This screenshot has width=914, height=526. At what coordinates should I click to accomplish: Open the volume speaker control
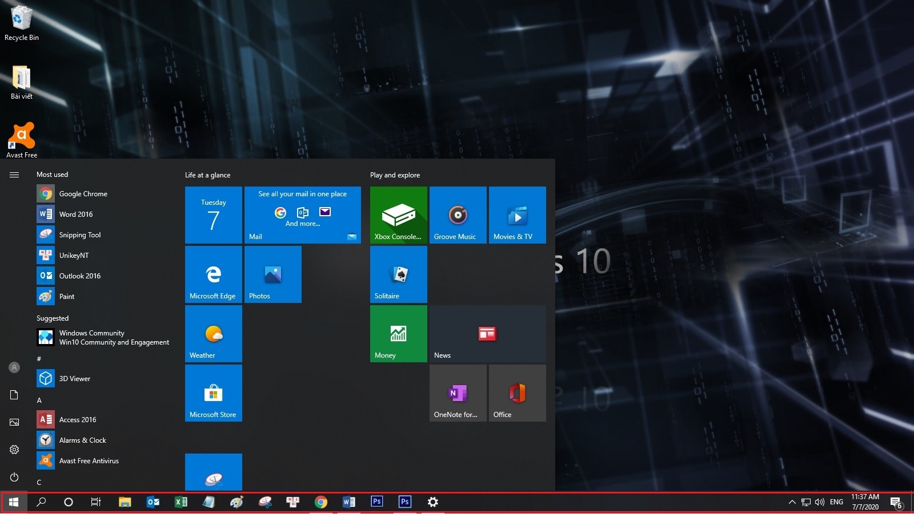click(820, 502)
